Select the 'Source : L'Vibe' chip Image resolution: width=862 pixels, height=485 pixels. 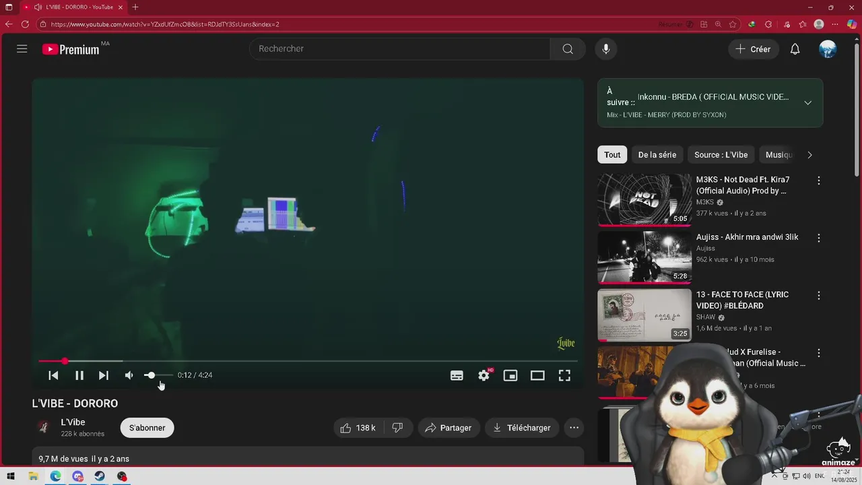click(721, 155)
